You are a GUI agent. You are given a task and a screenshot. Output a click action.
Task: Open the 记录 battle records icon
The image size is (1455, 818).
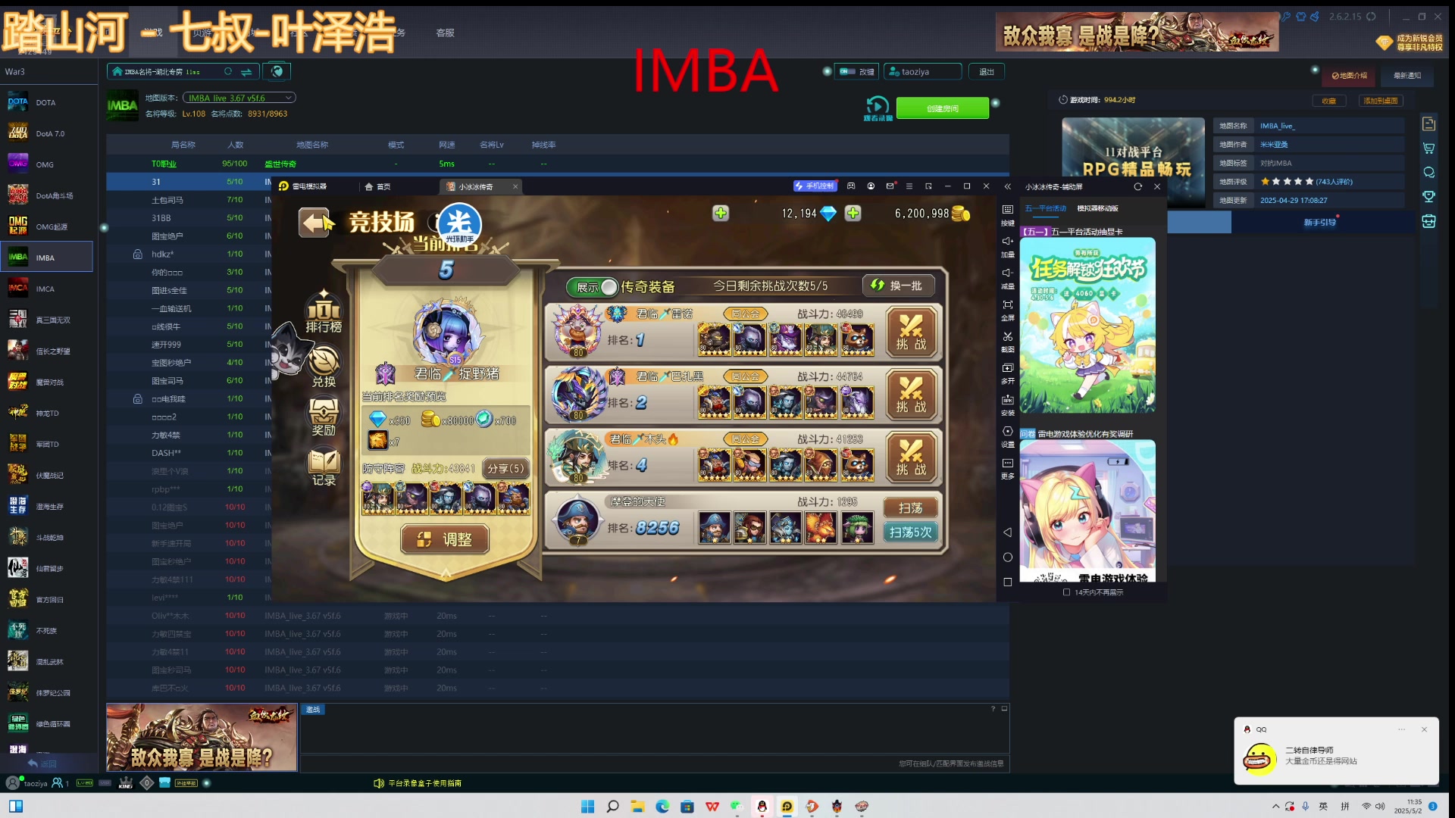click(x=324, y=467)
